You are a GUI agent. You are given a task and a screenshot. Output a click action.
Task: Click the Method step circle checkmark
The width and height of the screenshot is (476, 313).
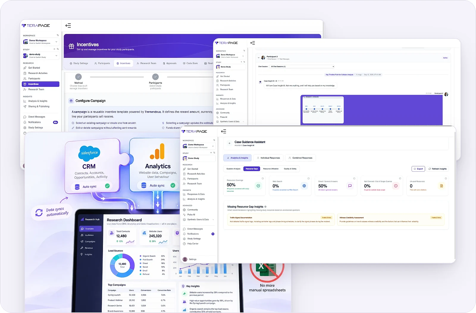(x=79, y=77)
